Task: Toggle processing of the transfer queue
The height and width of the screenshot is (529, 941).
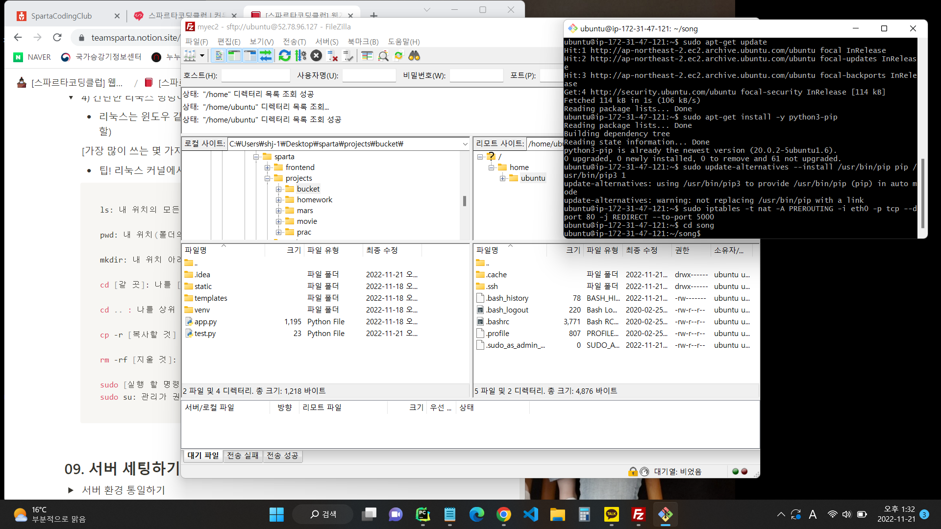Action: tap(300, 56)
